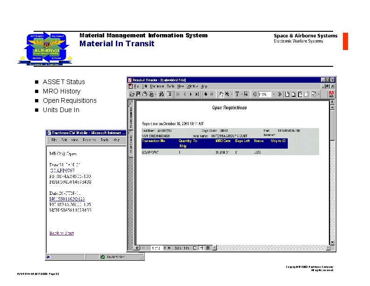370x286 pixels.
Task: Click the Reflow page icon
Action: coord(306,94)
